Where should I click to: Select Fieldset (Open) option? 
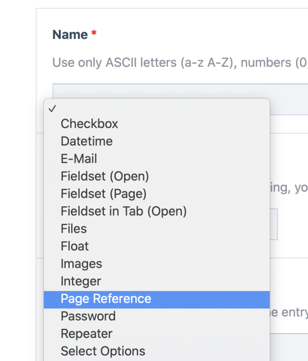[105, 176]
